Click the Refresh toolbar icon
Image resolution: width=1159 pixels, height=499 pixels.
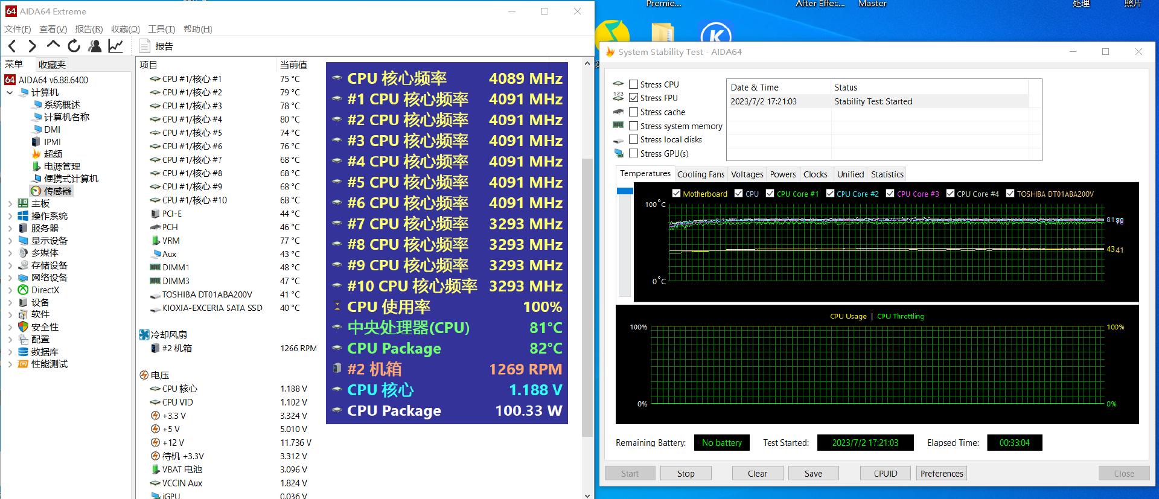tap(74, 46)
